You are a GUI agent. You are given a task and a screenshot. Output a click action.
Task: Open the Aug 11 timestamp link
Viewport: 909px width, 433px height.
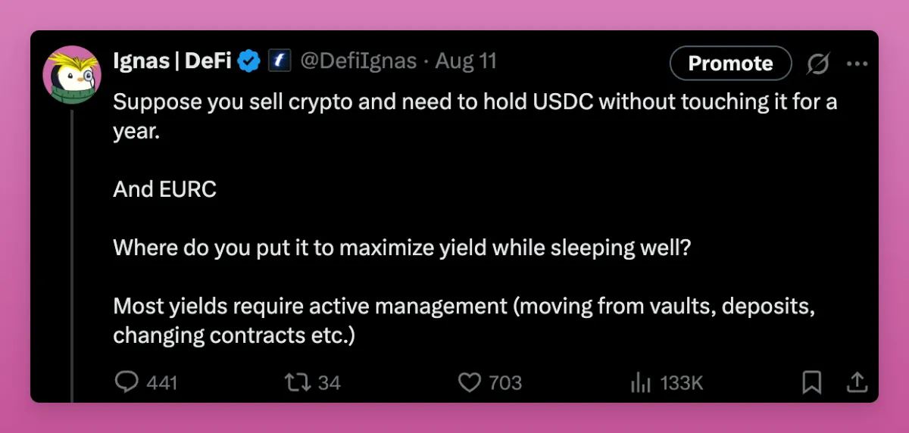point(466,61)
